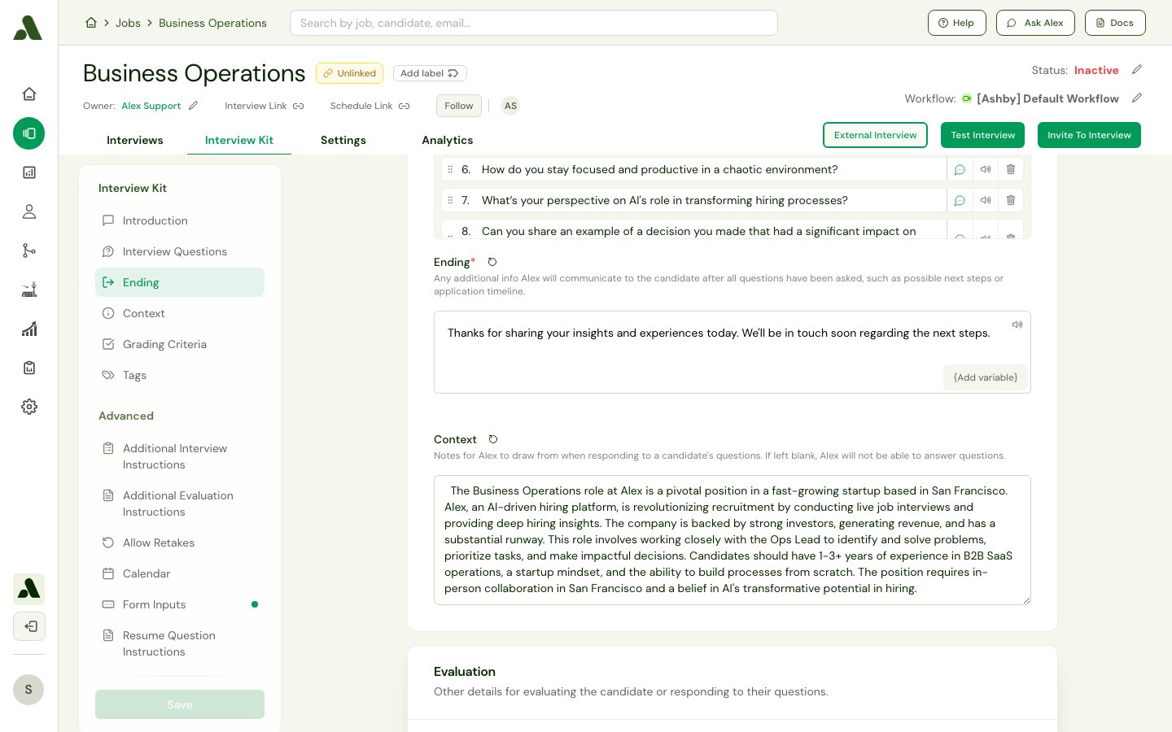This screenshot has height=732, width=1172.
Task: Copy the Interview Link
Action: (265, 106)
